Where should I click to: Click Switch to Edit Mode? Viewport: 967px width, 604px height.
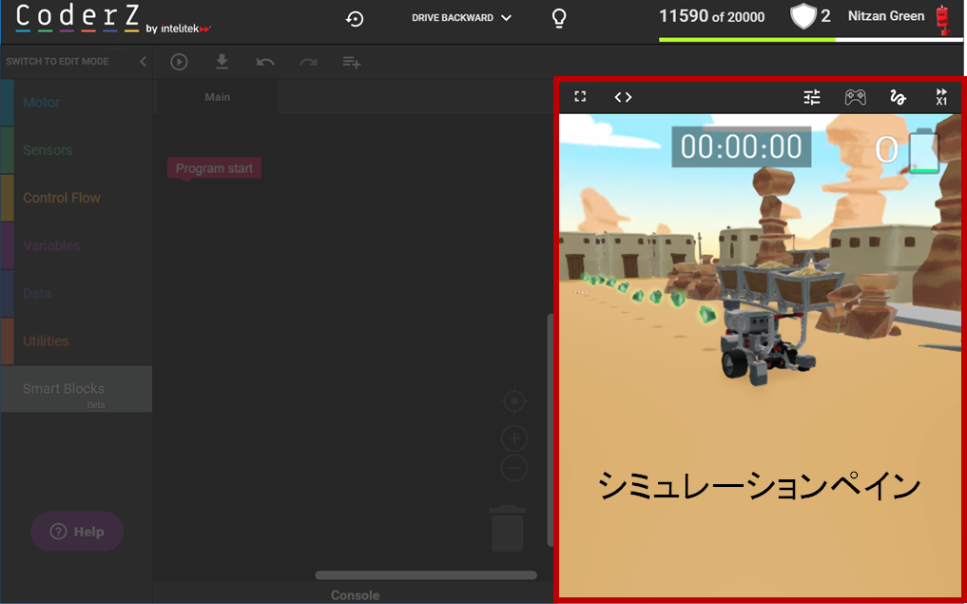[x=57, y=62]
